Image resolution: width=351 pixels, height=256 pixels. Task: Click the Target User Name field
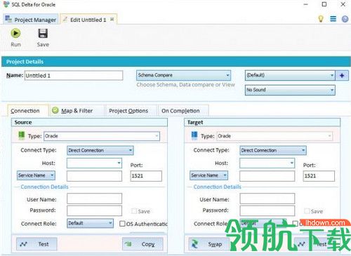click(x=267, y=198)
